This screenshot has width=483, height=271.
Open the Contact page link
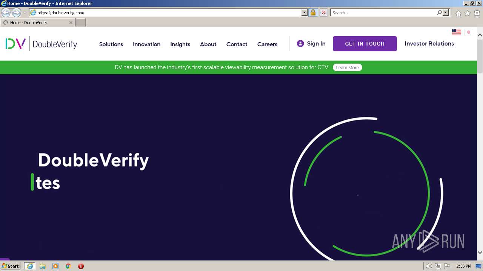click(237, 44)
